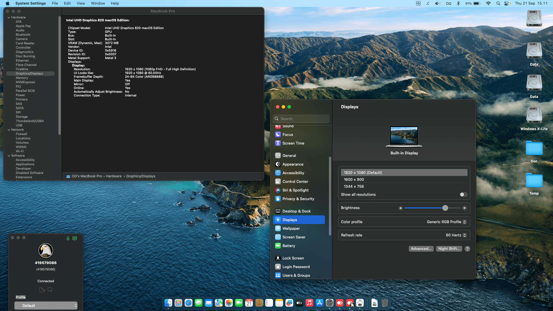
Task: Open Siri & Spotlight settings in the sidebar
Action: tap(295, 190)
